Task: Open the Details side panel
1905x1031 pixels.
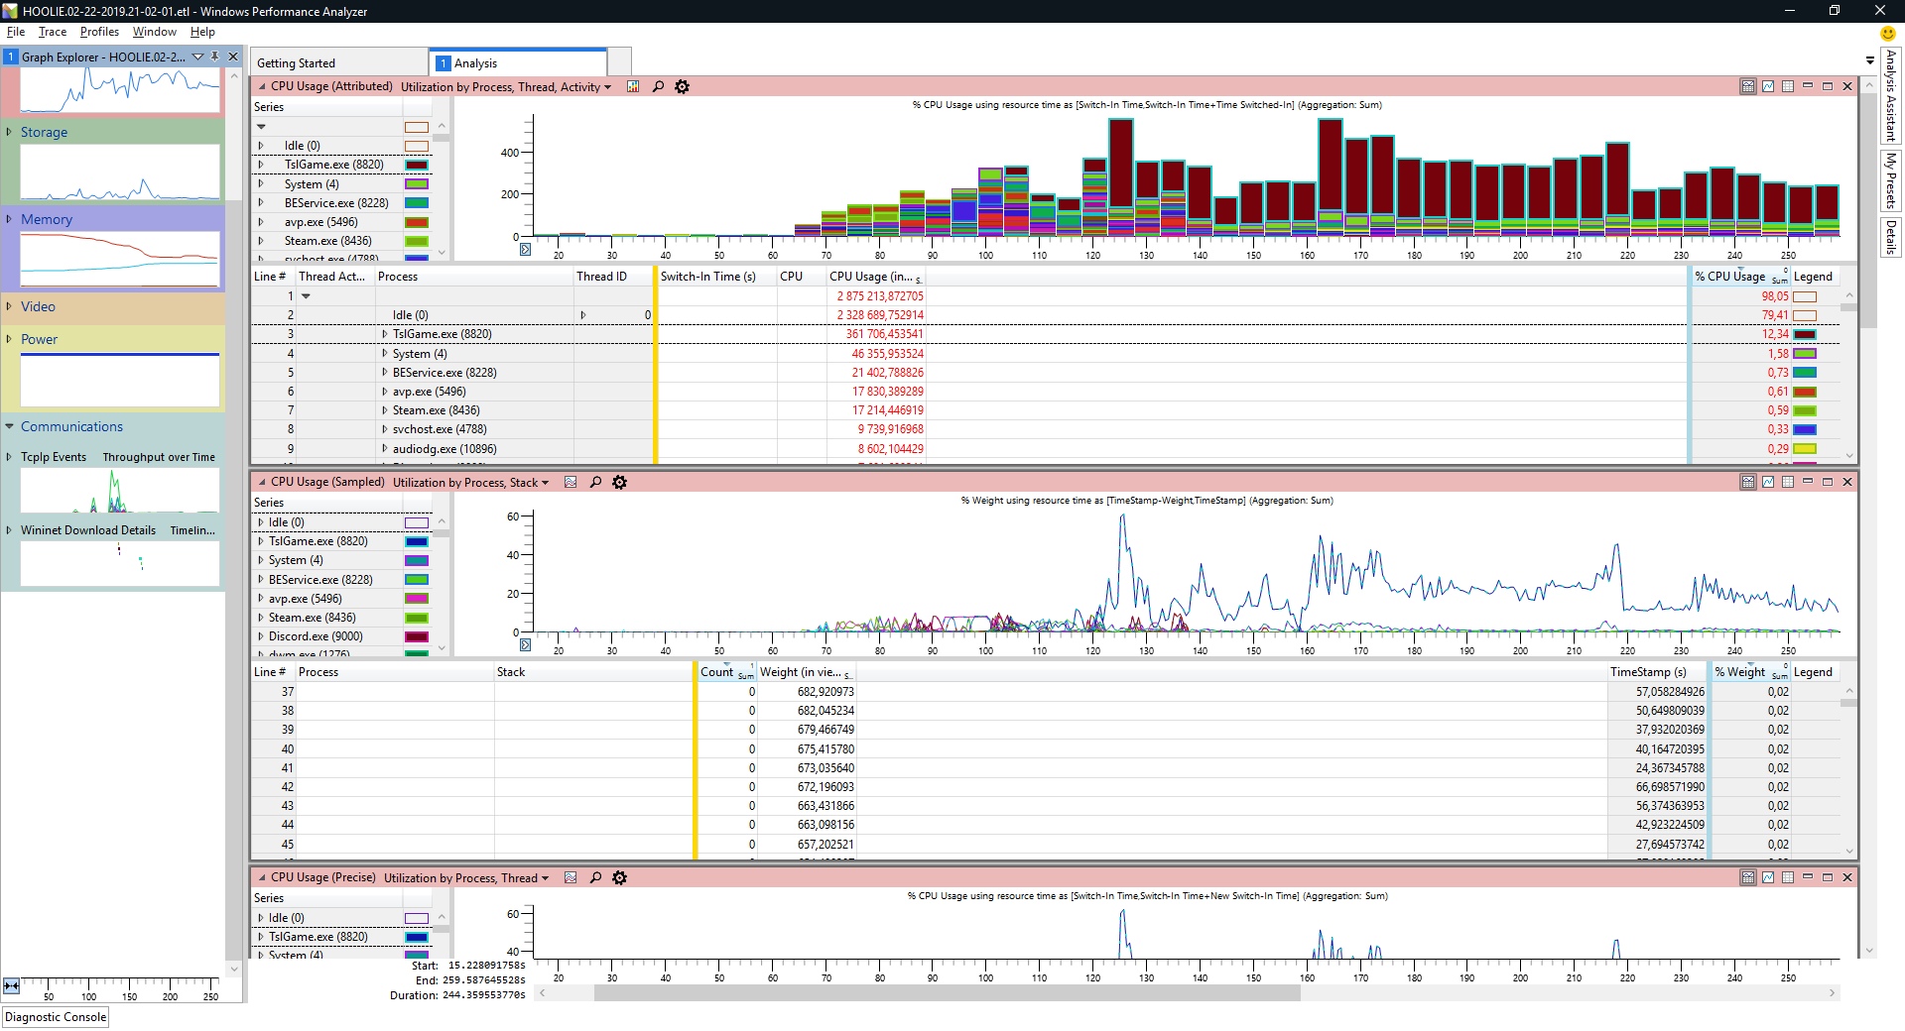Action: [x=1891, y=237]
